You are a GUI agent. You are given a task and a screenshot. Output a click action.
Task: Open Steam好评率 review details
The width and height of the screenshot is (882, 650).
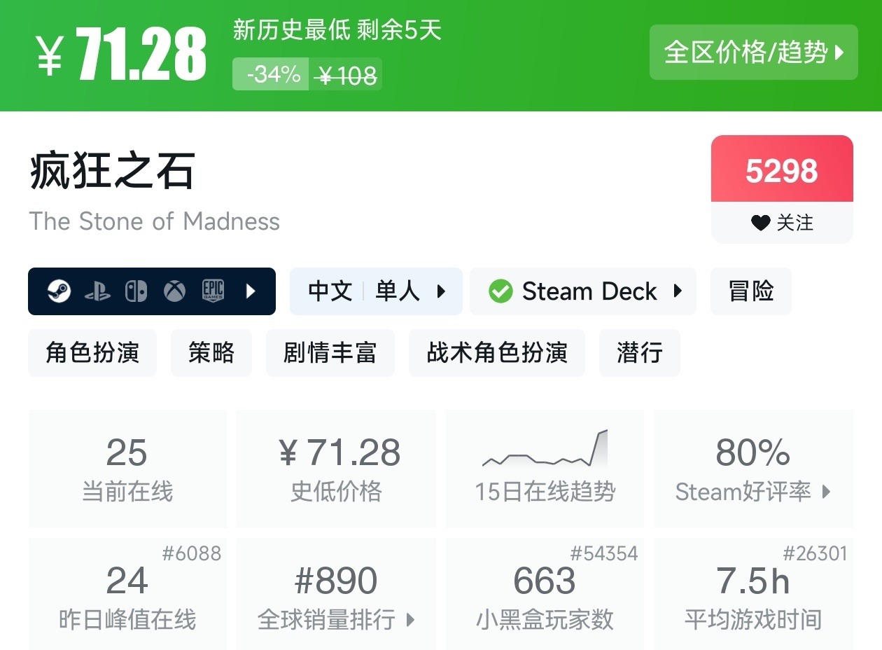coord(753,468)
